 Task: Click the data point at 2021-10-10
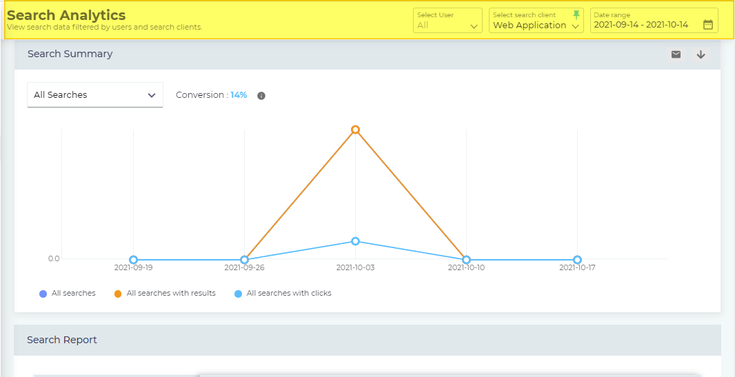[466, 260]
